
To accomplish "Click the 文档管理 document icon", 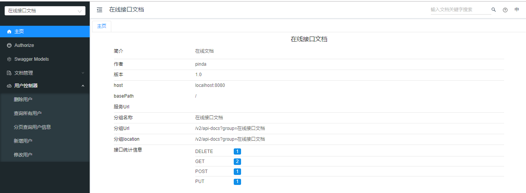I will click(x=9, y=73).
